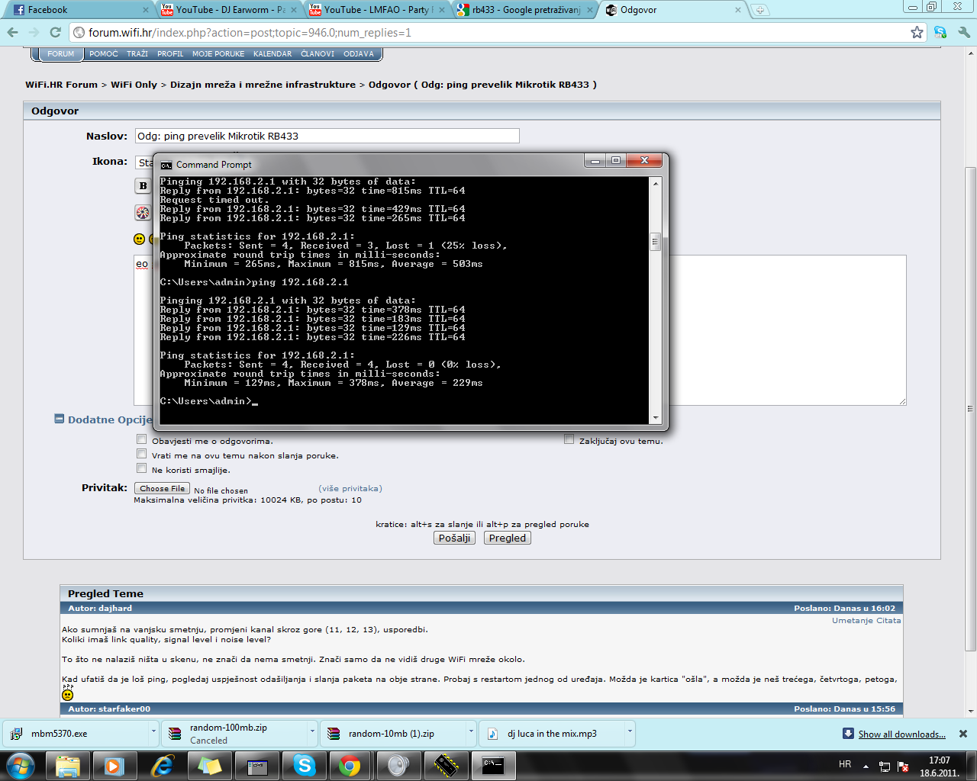Open the 'više privitaka' link
The image size is (977, 781).
pyautogui.click(x=350, y=488)
